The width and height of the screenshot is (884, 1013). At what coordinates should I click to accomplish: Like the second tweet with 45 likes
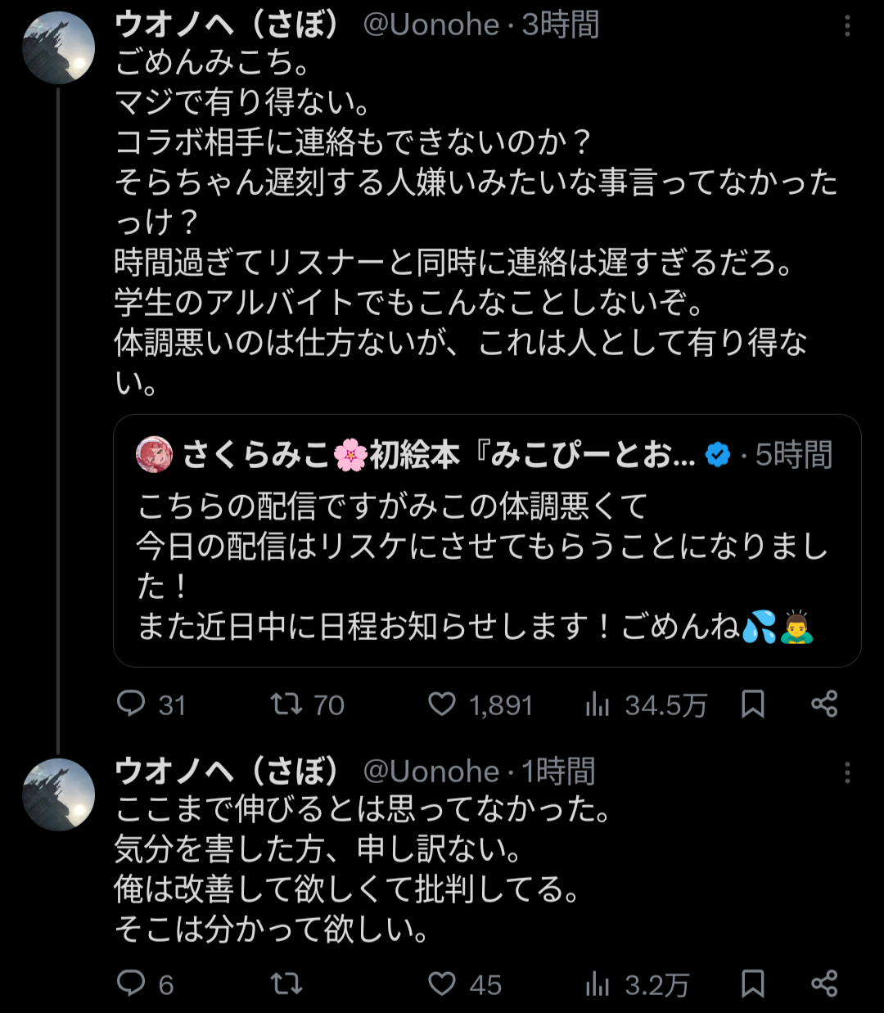(x=442, y=984)
